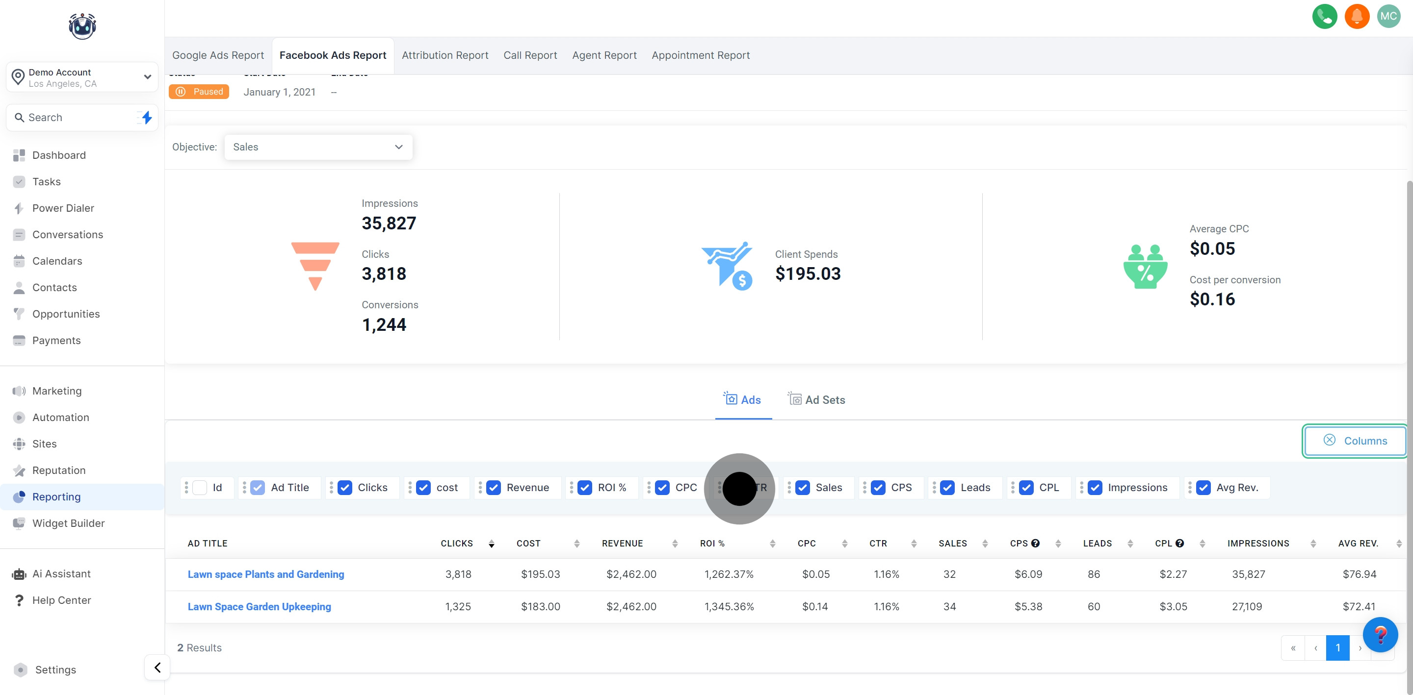The height and width of the screenshot is (695, 1413).
Task: Open Power Dialer from sidebar
Action: click(63, 208)
